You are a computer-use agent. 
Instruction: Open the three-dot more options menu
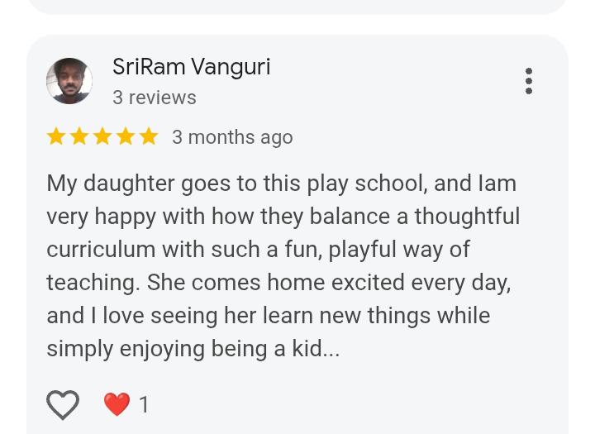tap(529, 81)
